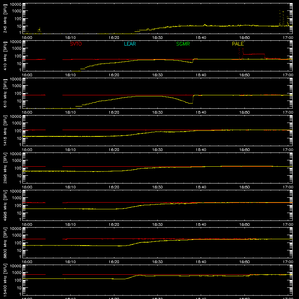This screenshot has width=299, height=299.
Task: Click the 16:00 time label under 245 MHz panel
Action: click(x=27, y=38)
